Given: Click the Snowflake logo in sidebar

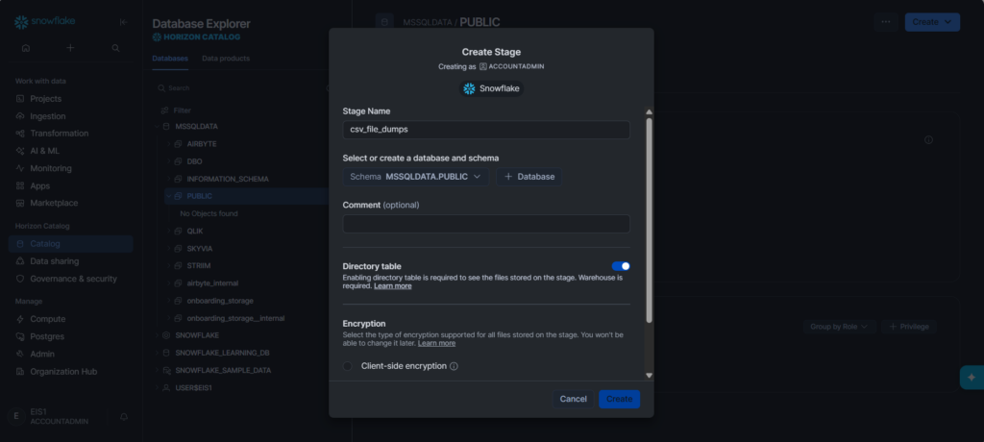Looking at the screenshot, I should [x=44, y=22].
